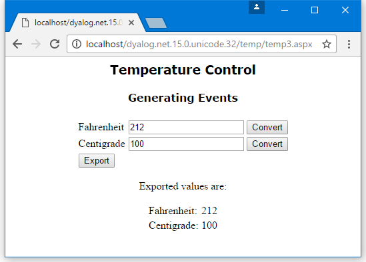Click the Temperature Control heading
The width and height of the screenshot is (366, 262).
coord(183,70)
